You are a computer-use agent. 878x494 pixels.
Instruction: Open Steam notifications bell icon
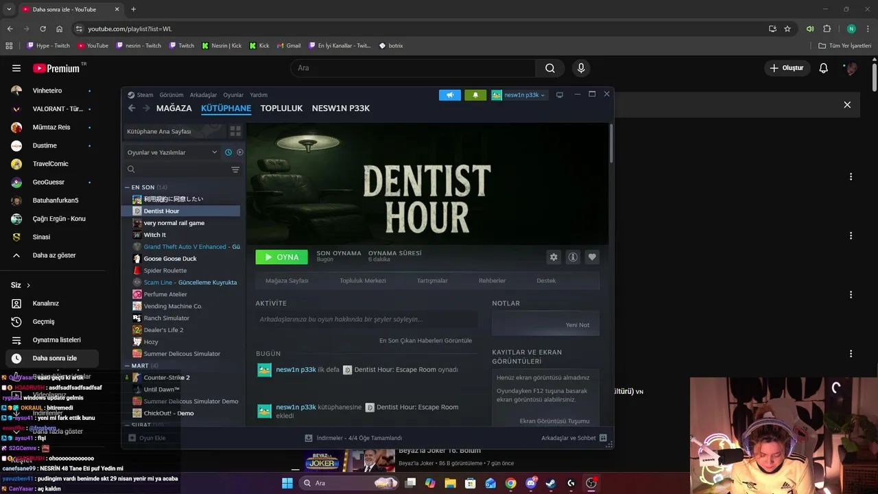475,95
